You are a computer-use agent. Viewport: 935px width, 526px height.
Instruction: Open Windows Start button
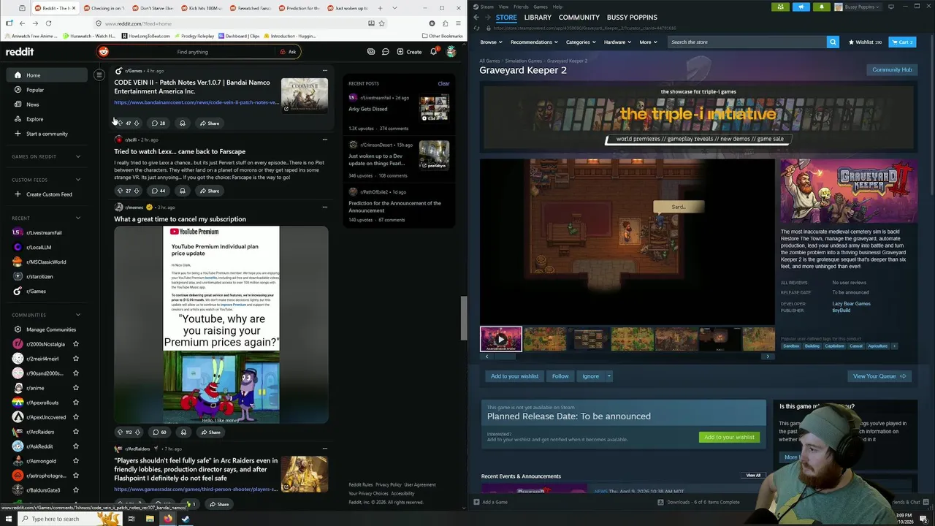coord(8,519)
